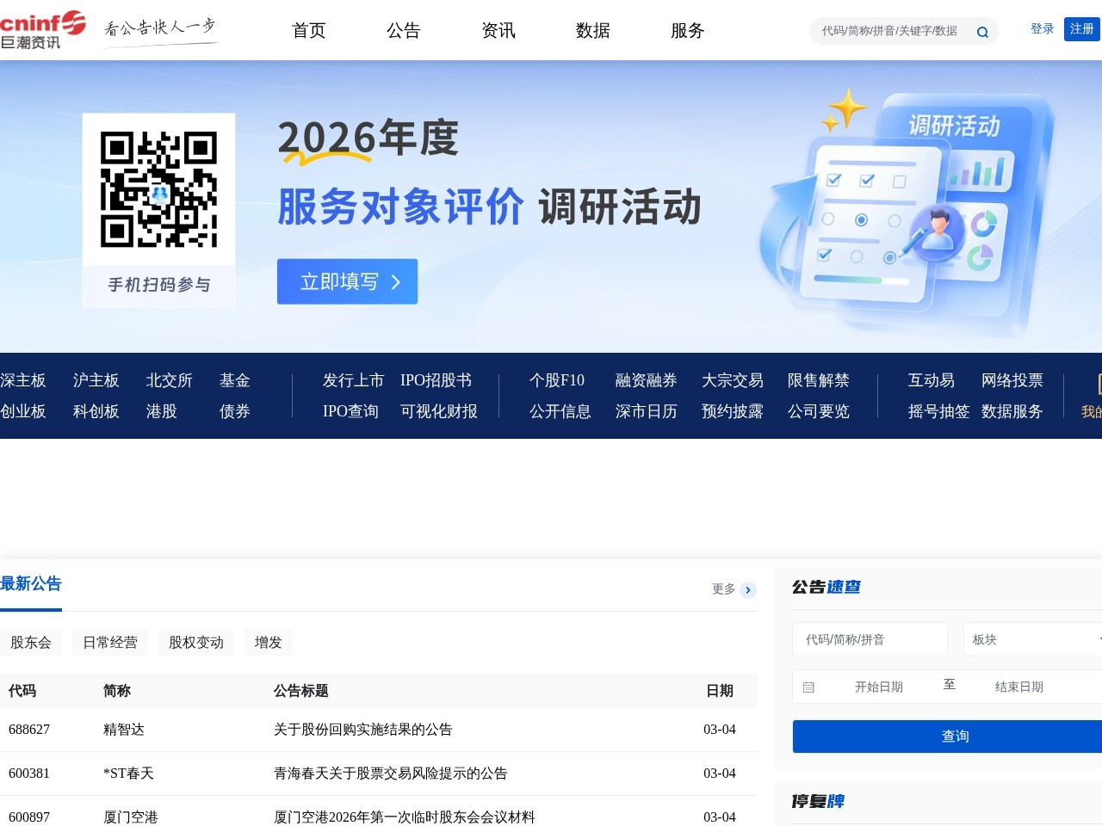The height and width of the screenshot is (826, 1102).
Task: Click the search magnifier icon
Action: pos(982,32)
